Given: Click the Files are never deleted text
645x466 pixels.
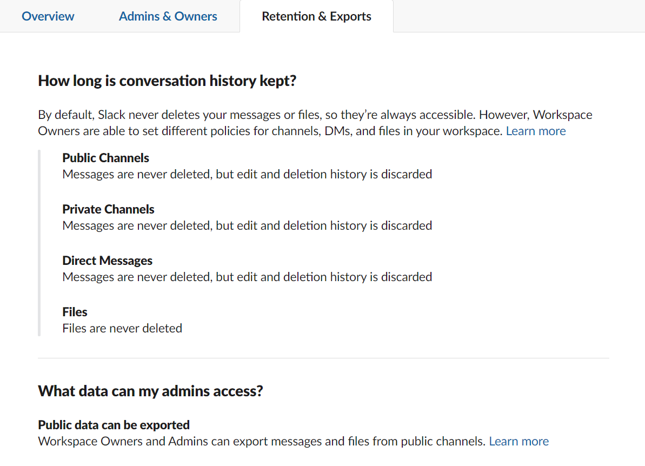Looking at the screenshot, I should tap(122, 328).
